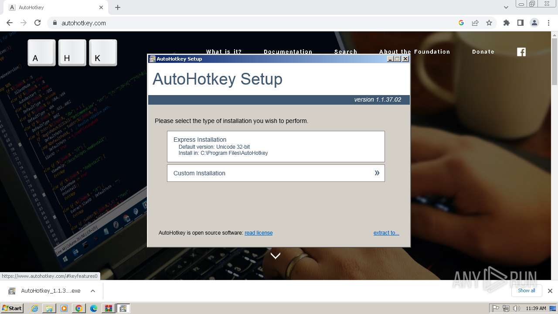Open the Windows Start menu
Image resolution: width=558 pixels, height=314 pixels.
point(12,308)
